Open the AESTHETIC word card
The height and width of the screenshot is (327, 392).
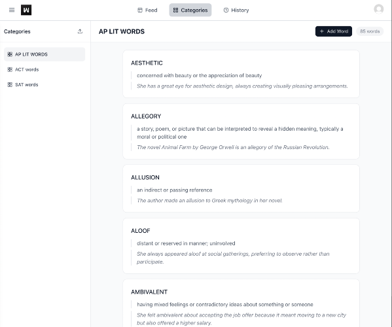241,74
